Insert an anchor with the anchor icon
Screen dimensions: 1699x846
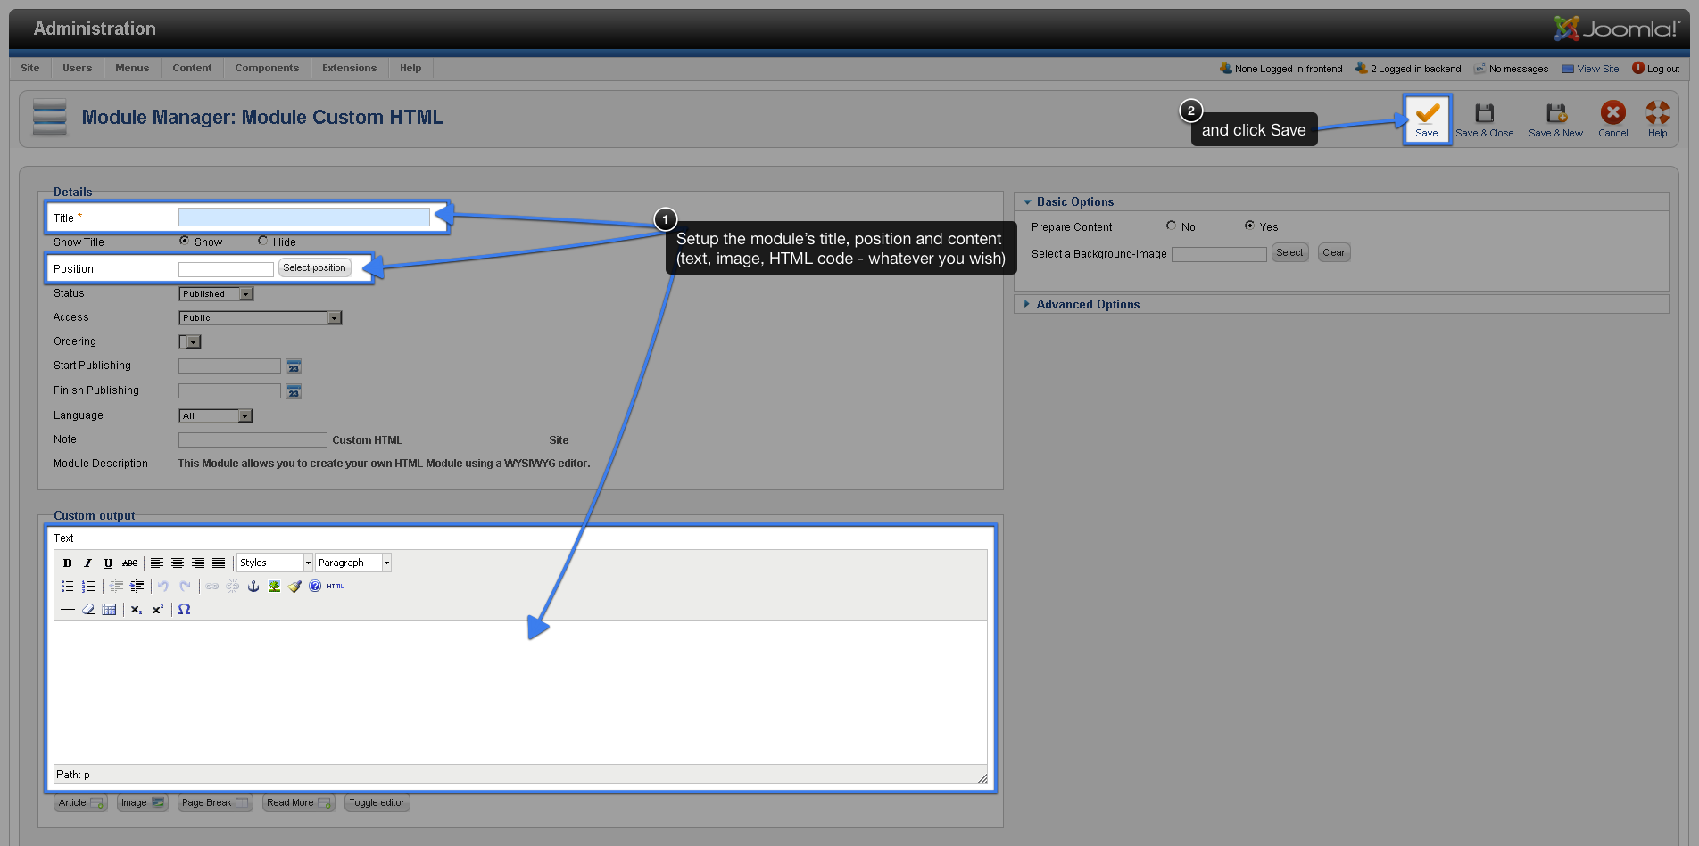253,587
